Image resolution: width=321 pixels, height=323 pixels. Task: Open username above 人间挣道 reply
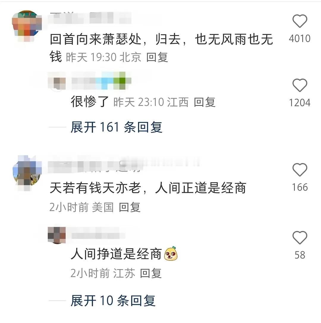[x=98, y=235]
